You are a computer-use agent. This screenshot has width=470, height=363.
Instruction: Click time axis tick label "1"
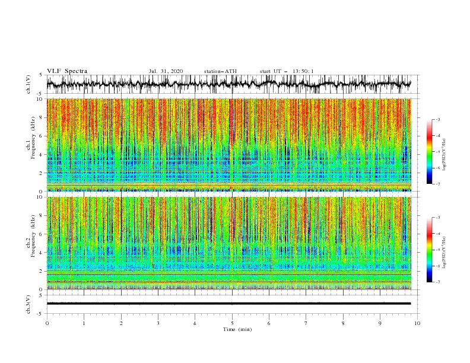[x=84, y=323]
